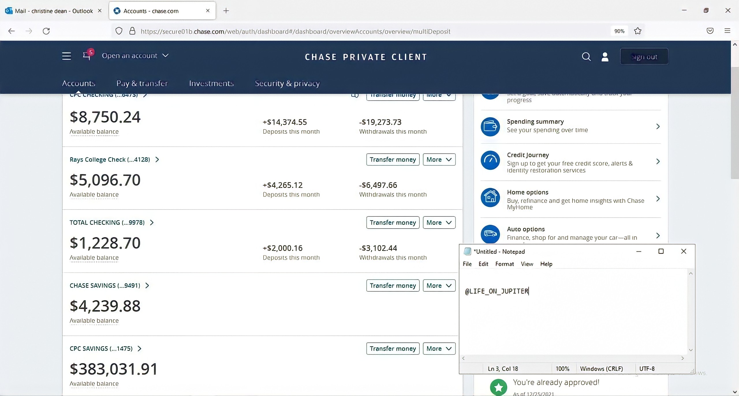This screenshot has width=739, height=396.
Task: Open the Credit Journey chevron arrow
Action: coord(658,161)
